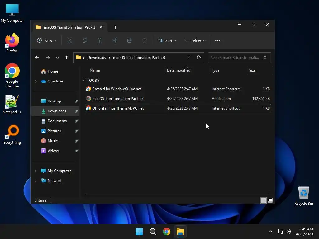This screenshot has width=319, height=239.
Task: Go up one folder level
Action: (x=67, y=58)
